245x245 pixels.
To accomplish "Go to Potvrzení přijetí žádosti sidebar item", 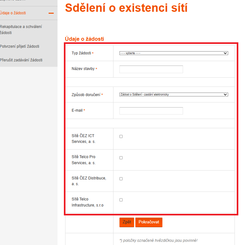I will (x=20, y=46).
